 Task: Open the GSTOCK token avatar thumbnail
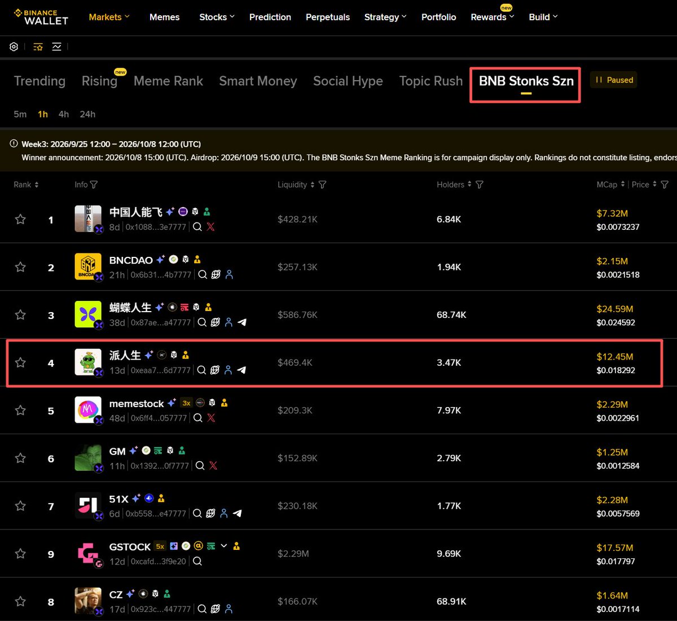click(x=88, y=553)
